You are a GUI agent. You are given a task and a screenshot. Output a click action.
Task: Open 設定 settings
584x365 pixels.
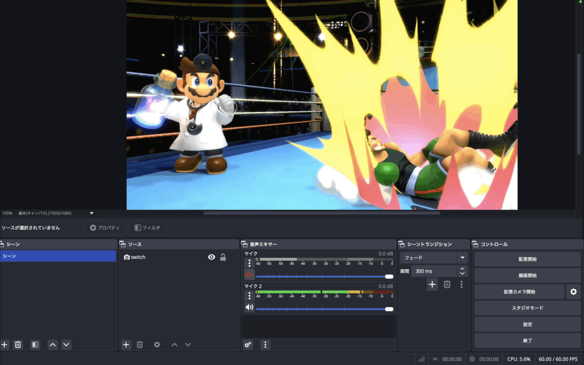pyautogui.click(x=528, y=325)
